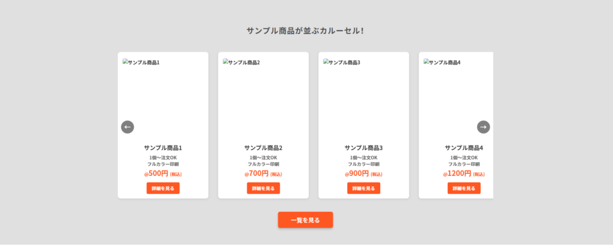Viewport: 613px width, 246px height.
Task: Select the サンプル商品1 broken image icon
Action: coord(126,62)
